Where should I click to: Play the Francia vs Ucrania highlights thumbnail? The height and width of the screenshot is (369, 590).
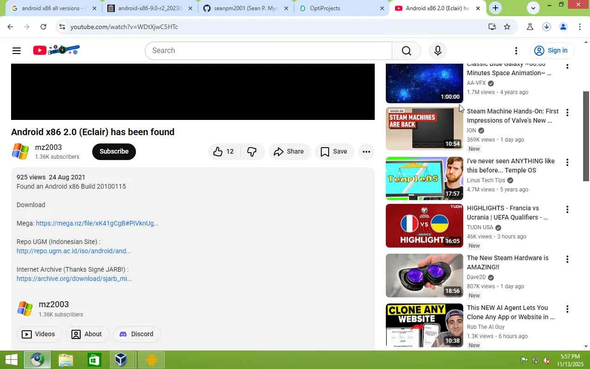(425, 226)
